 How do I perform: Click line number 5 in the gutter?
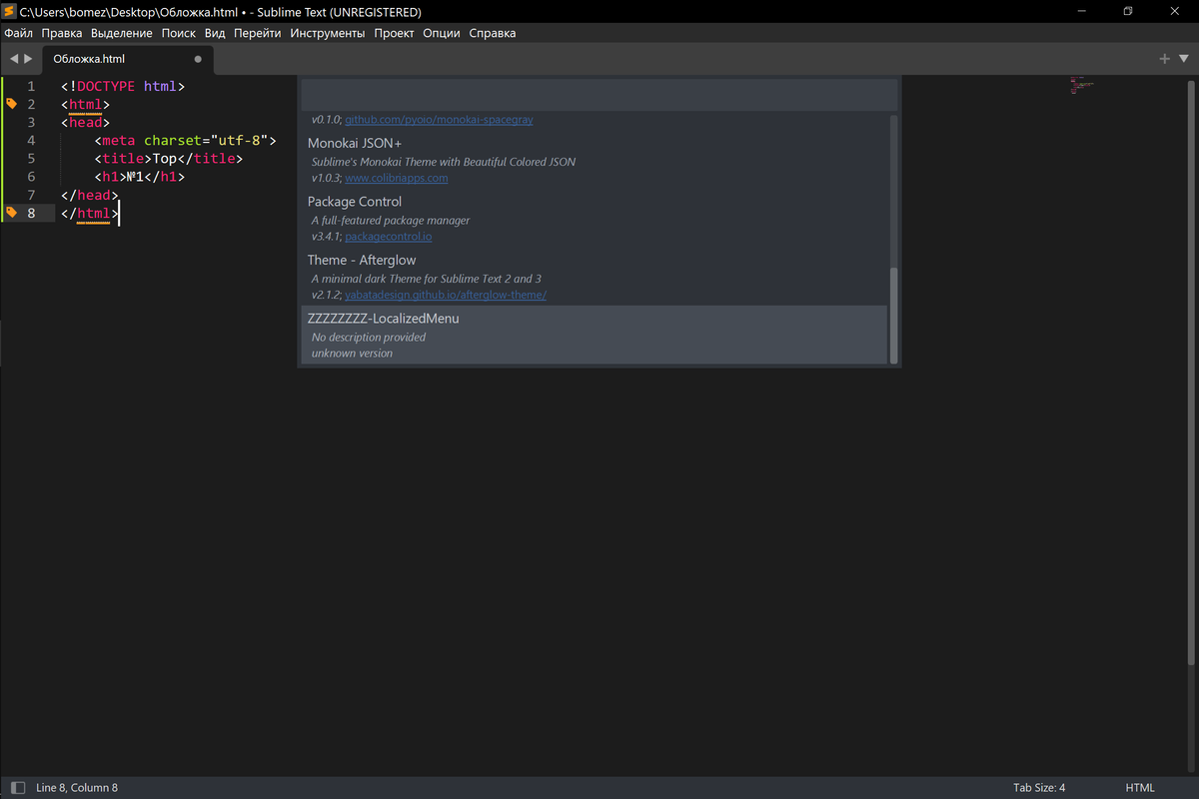point(31,159)
